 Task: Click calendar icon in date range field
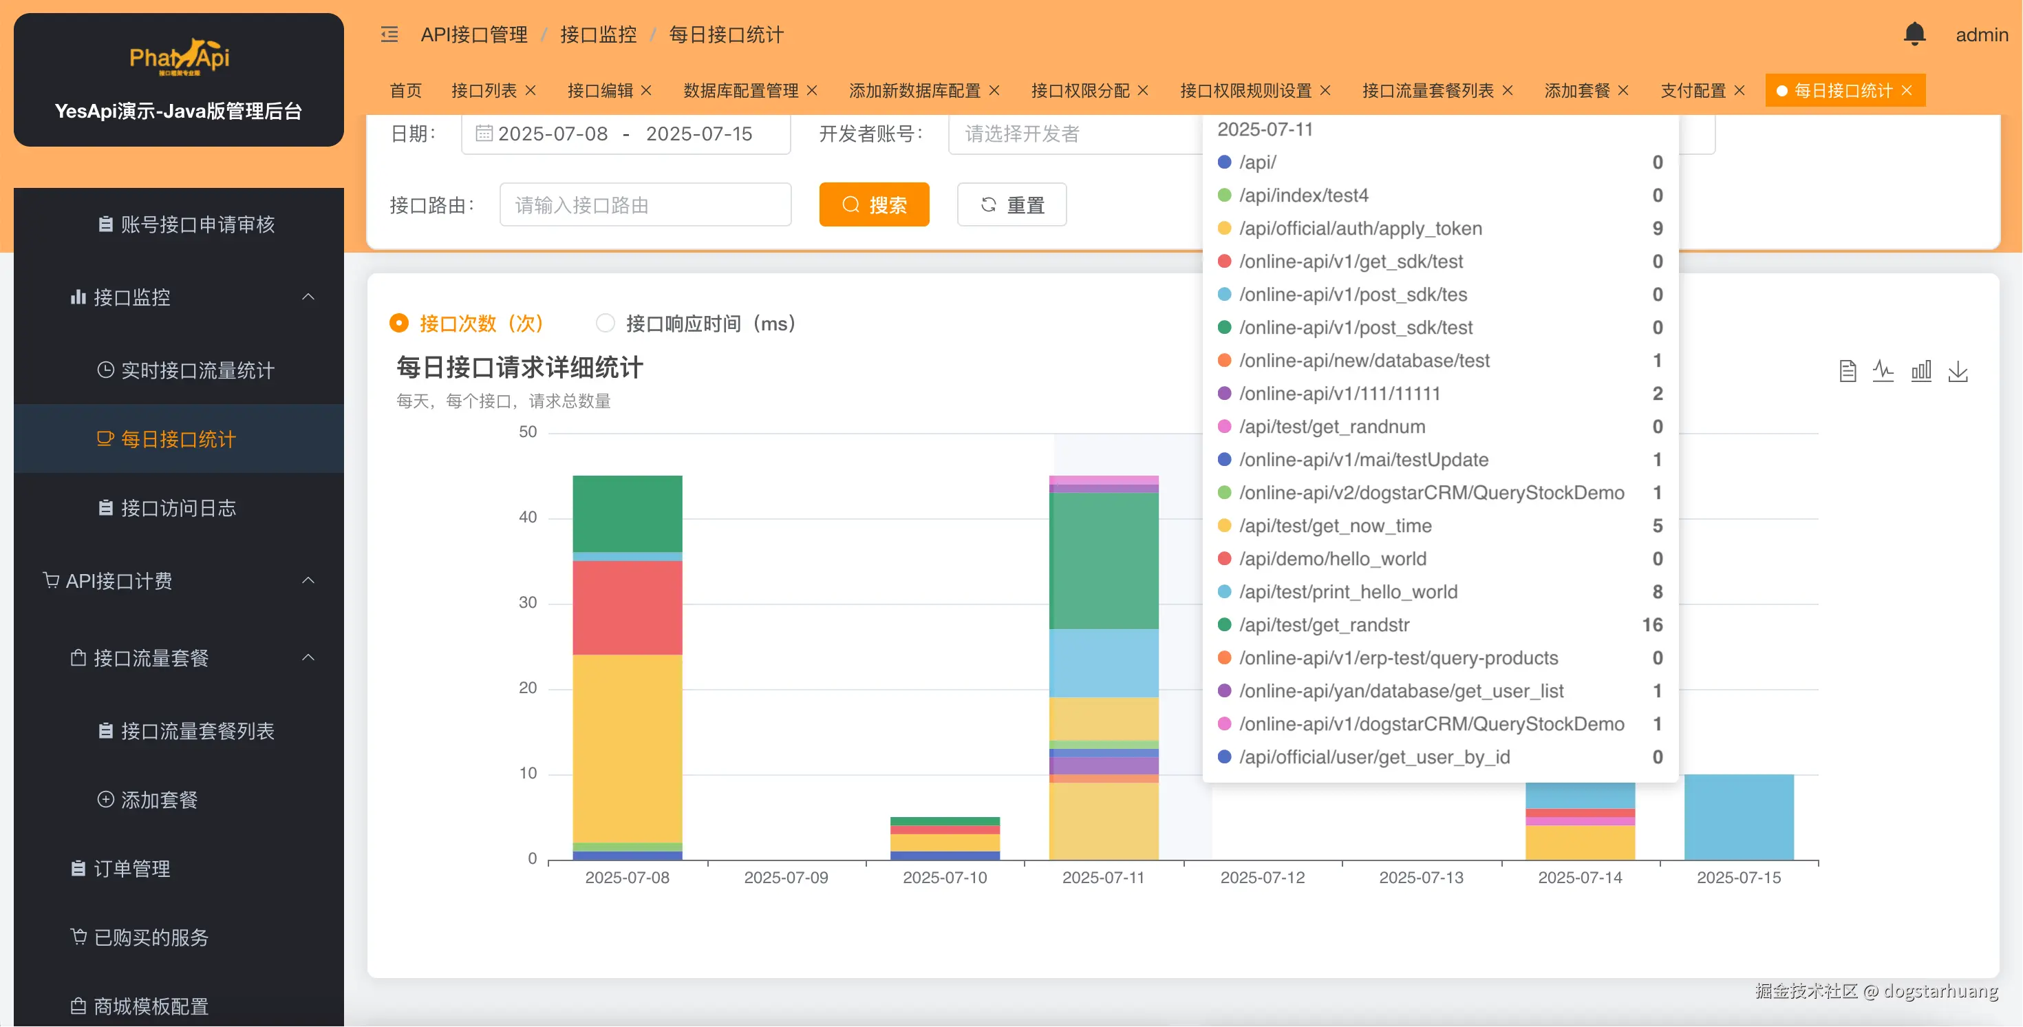484,134
